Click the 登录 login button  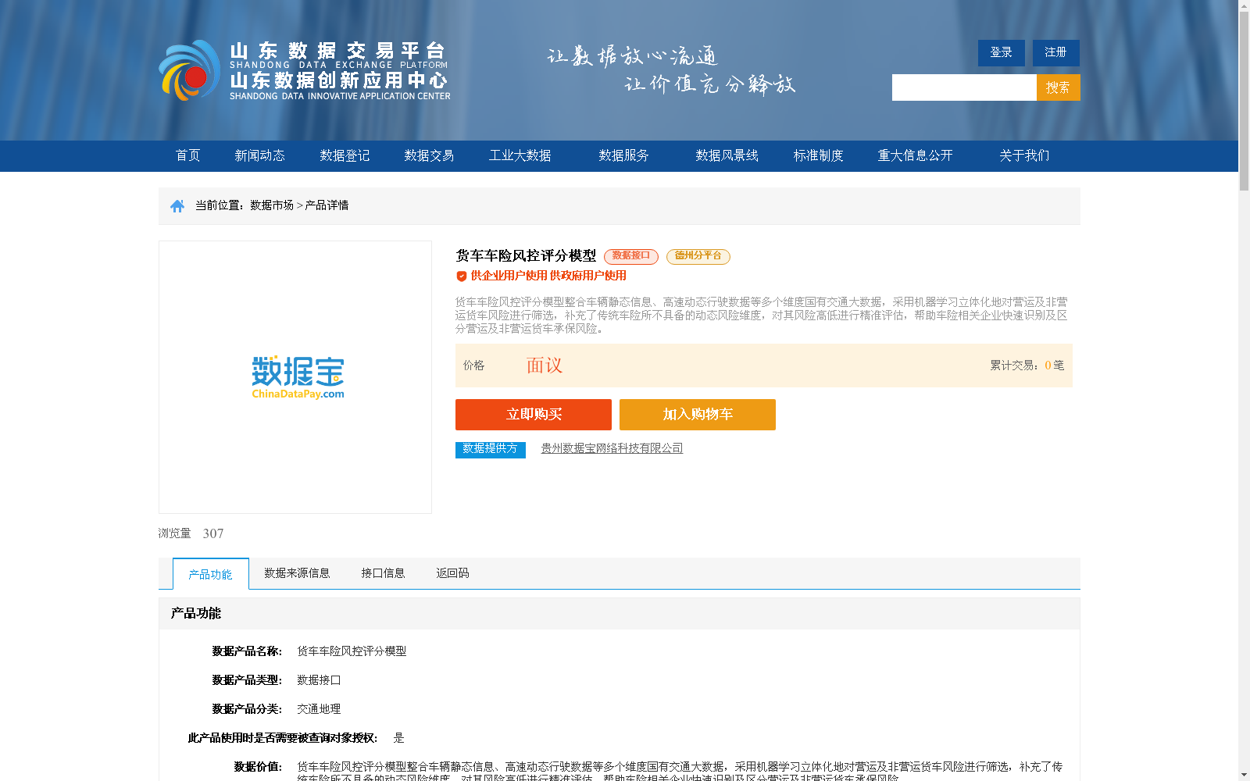pos(1002,52)
